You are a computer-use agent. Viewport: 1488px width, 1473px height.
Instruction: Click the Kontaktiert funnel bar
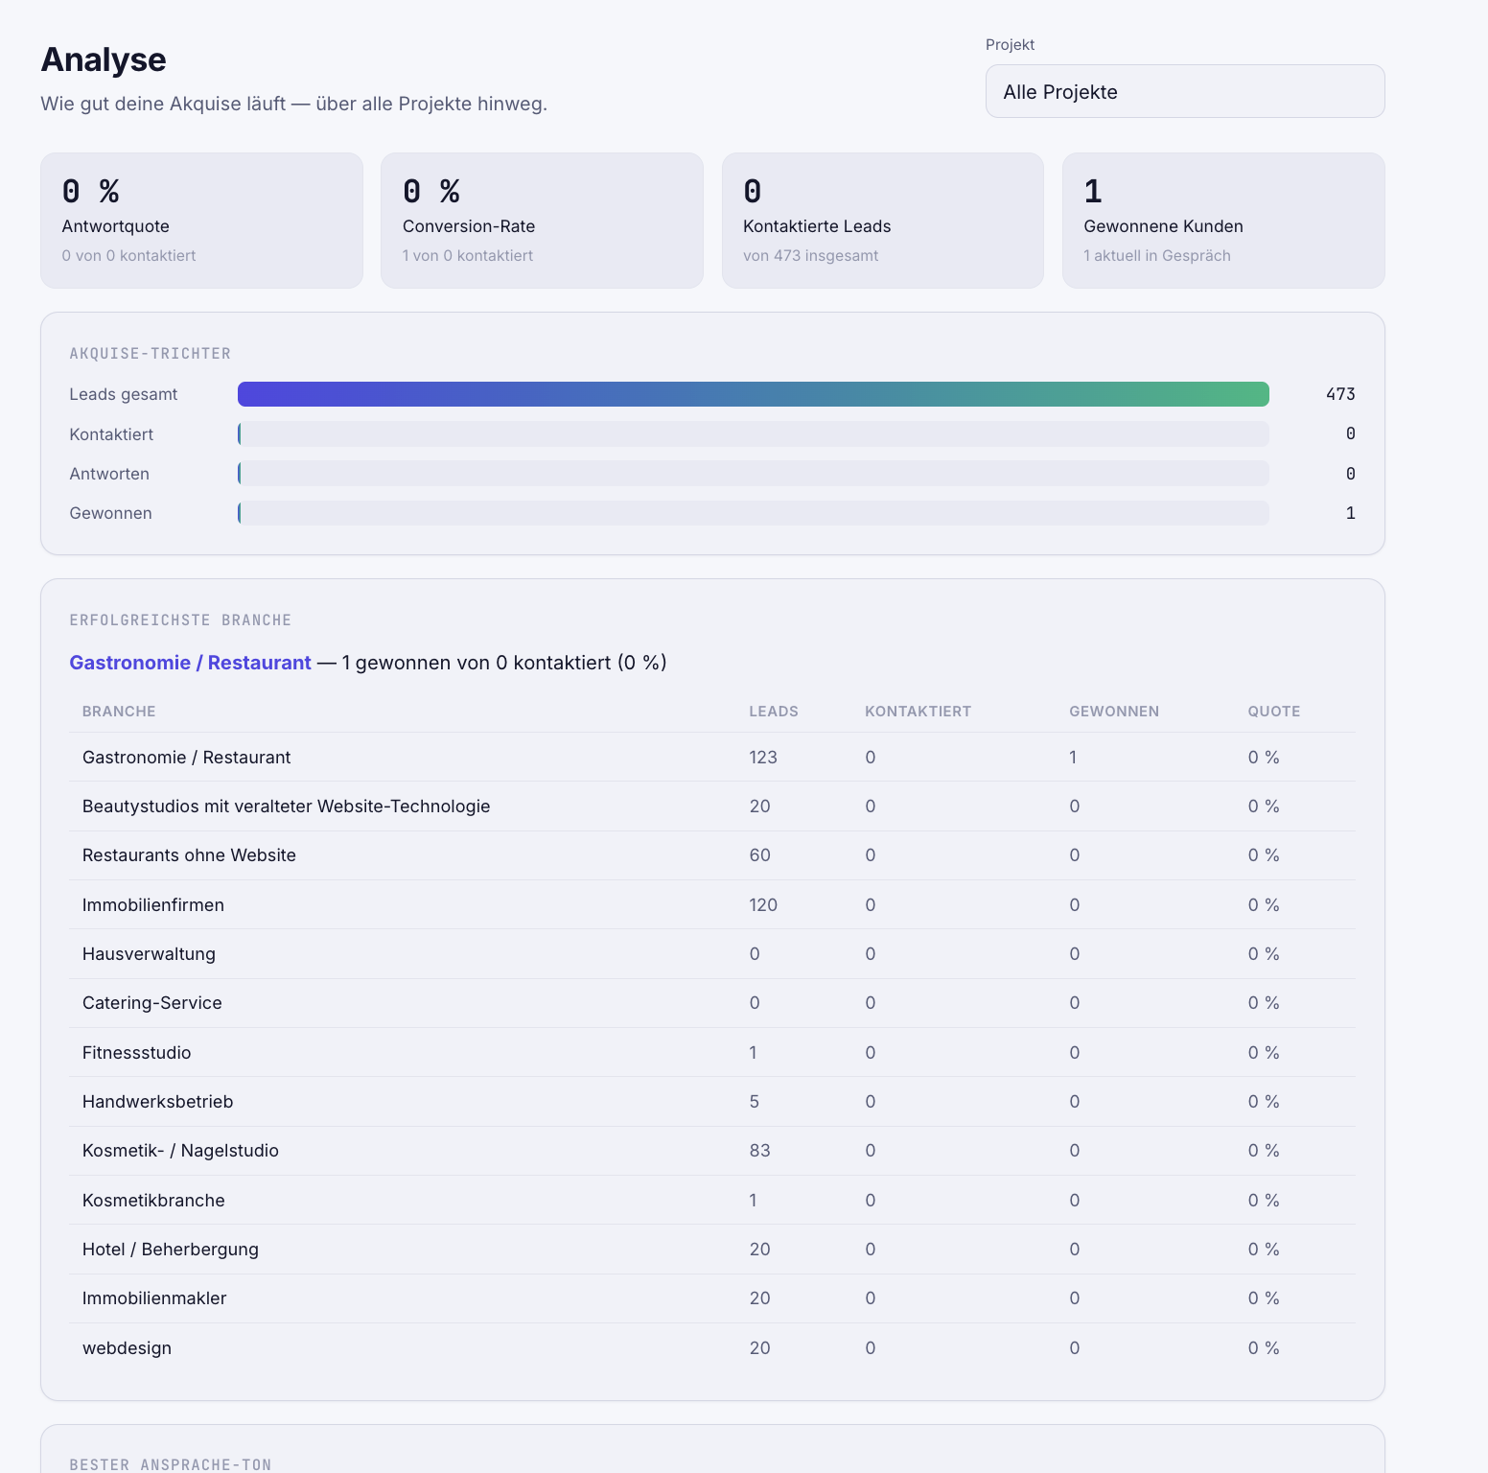pos(754,434)
